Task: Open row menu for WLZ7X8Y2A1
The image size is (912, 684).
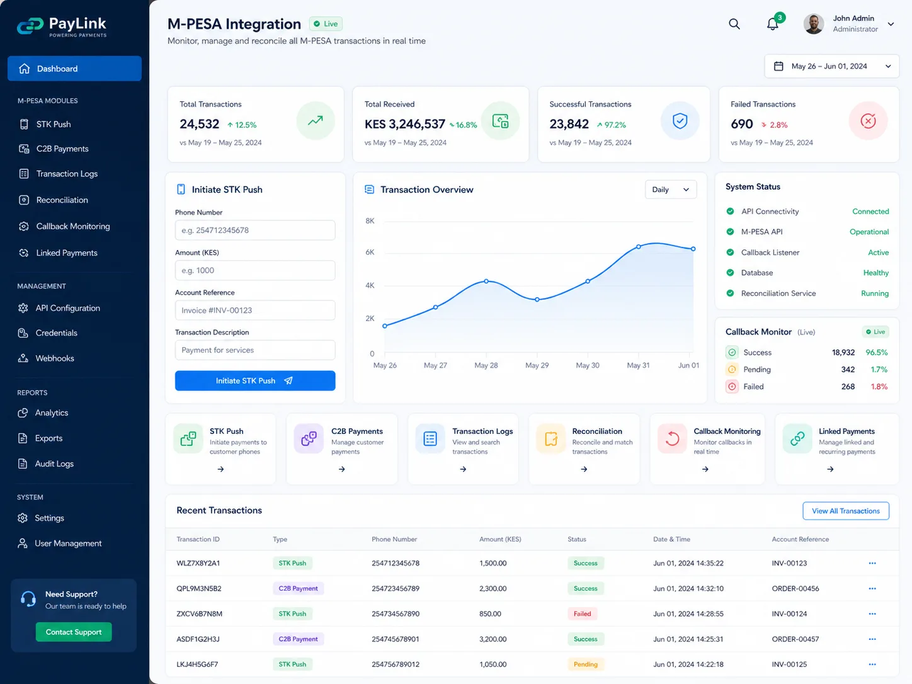Action: [872, 563]
